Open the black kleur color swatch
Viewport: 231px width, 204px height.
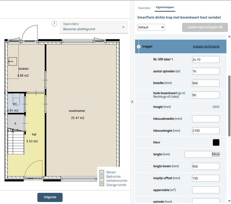216,142
